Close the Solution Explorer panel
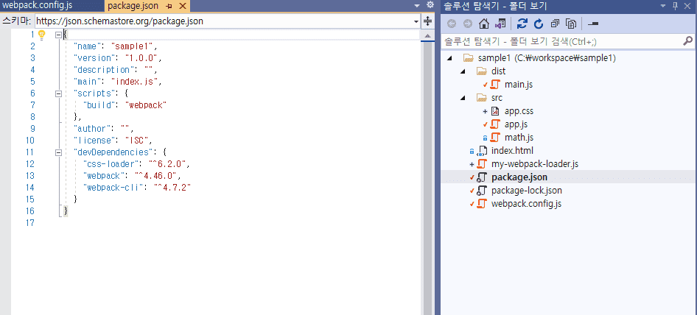 pyautogui.click(x=689, y=6)
